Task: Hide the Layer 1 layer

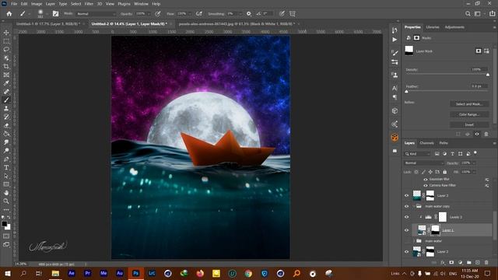Action: point(406,230)
